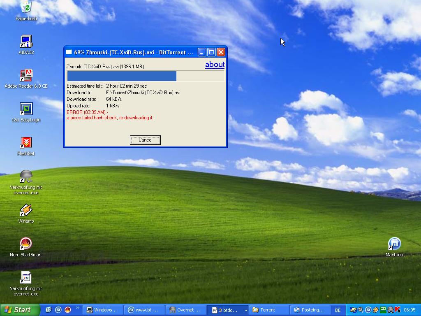Click the Kaspersky red K tray icon
This screenshot has height=316, width=421.
398,310
